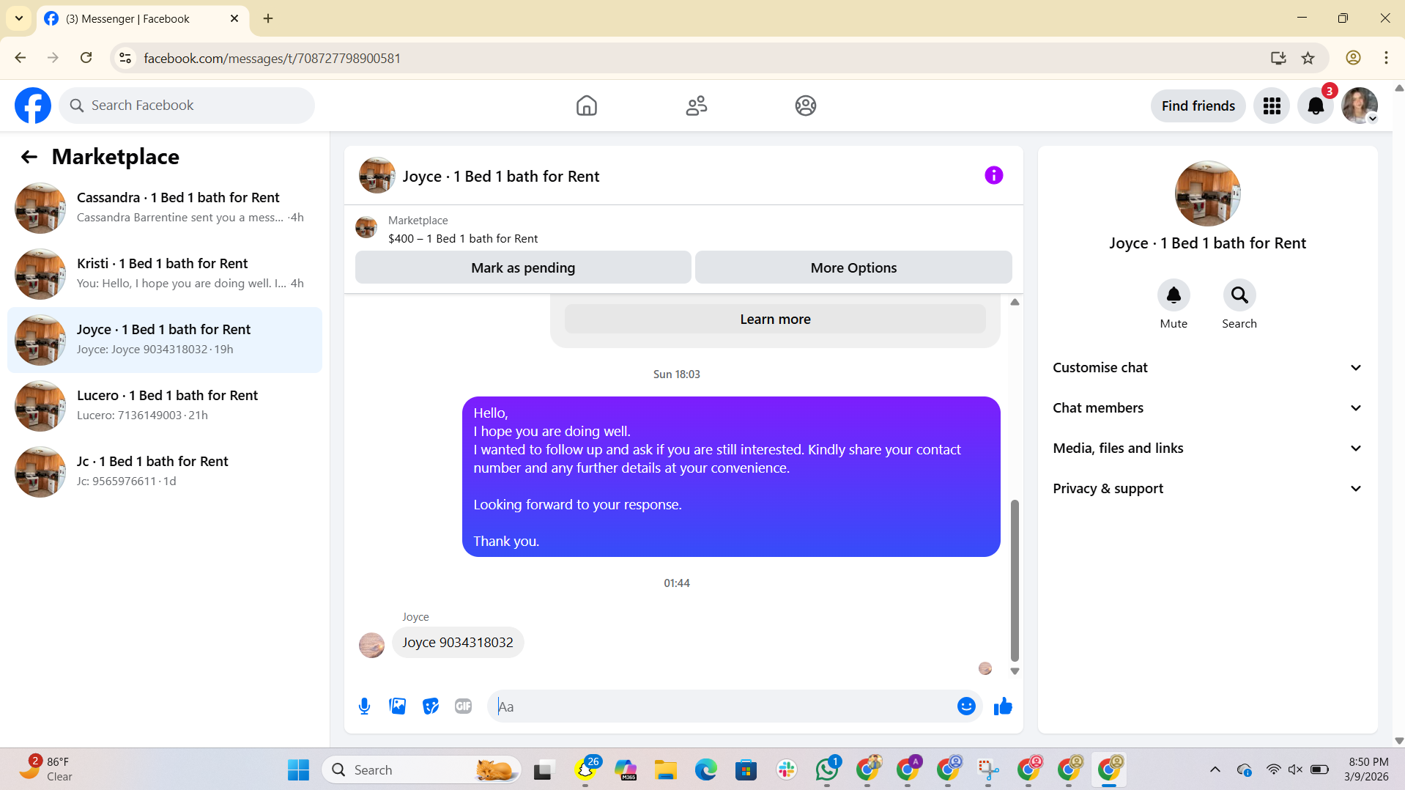Search within the Joyce conversation
This screenshot has width=1405, height=790.
click(x=1239, y=295)
